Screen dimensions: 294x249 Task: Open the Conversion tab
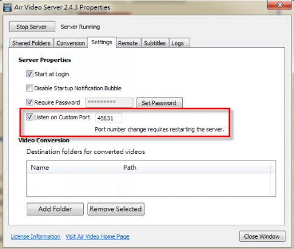pyautogui.click(x=70, y=43)
